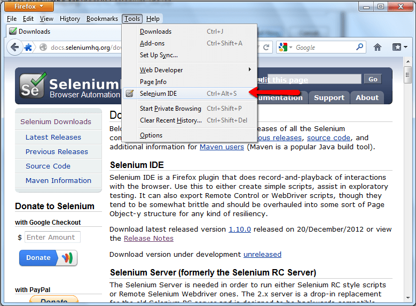Open the Release Notes link

click(148, 239)
